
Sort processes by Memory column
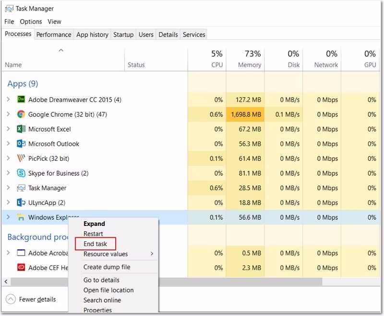(x=250, y=65)
